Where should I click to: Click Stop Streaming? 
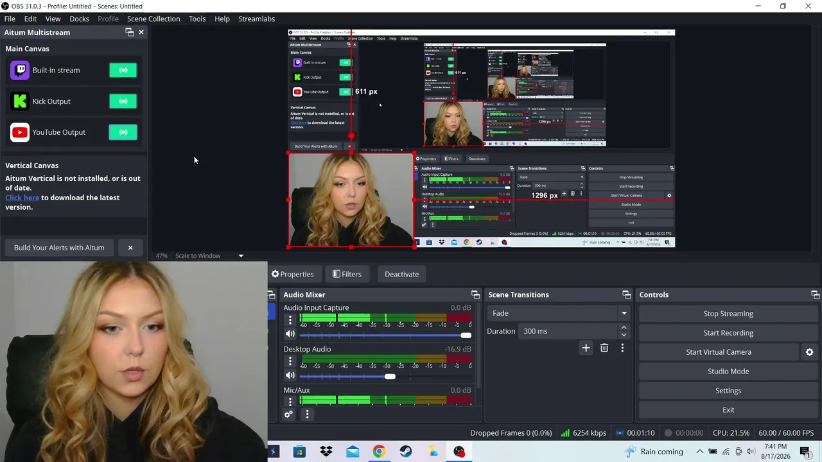(728, 314)
